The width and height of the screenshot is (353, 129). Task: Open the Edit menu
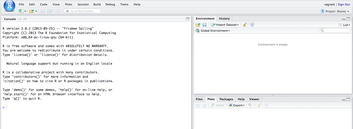click(32, 4)
